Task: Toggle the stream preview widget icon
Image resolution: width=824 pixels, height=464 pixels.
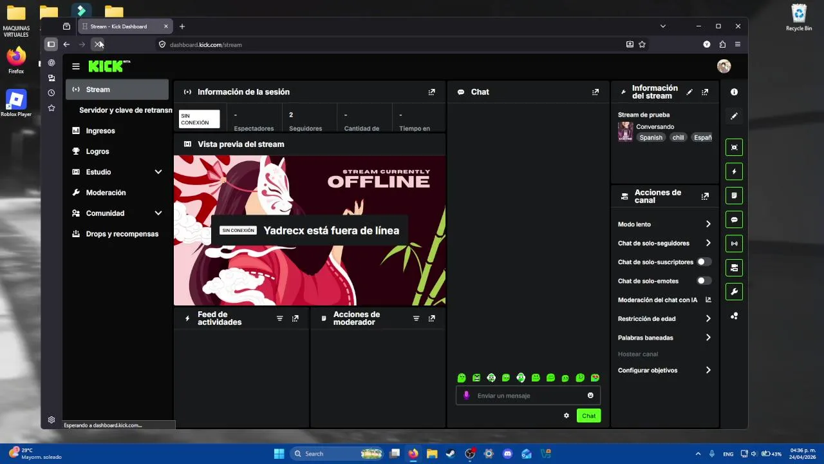Action: 734,148
